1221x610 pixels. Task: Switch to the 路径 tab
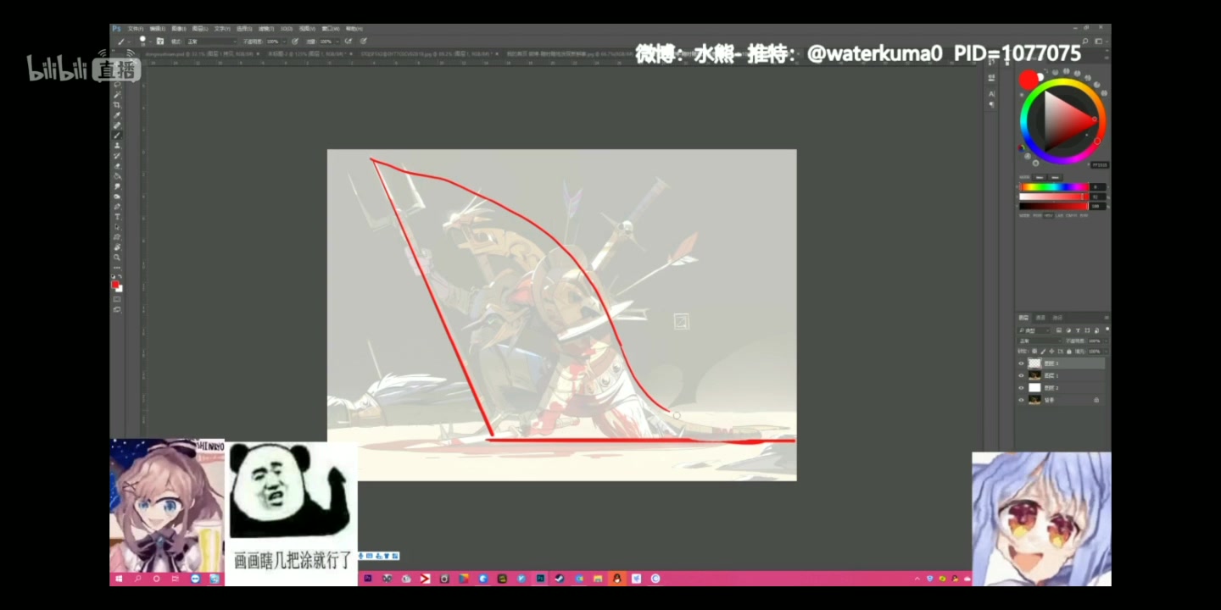[x=1057, y=318]
